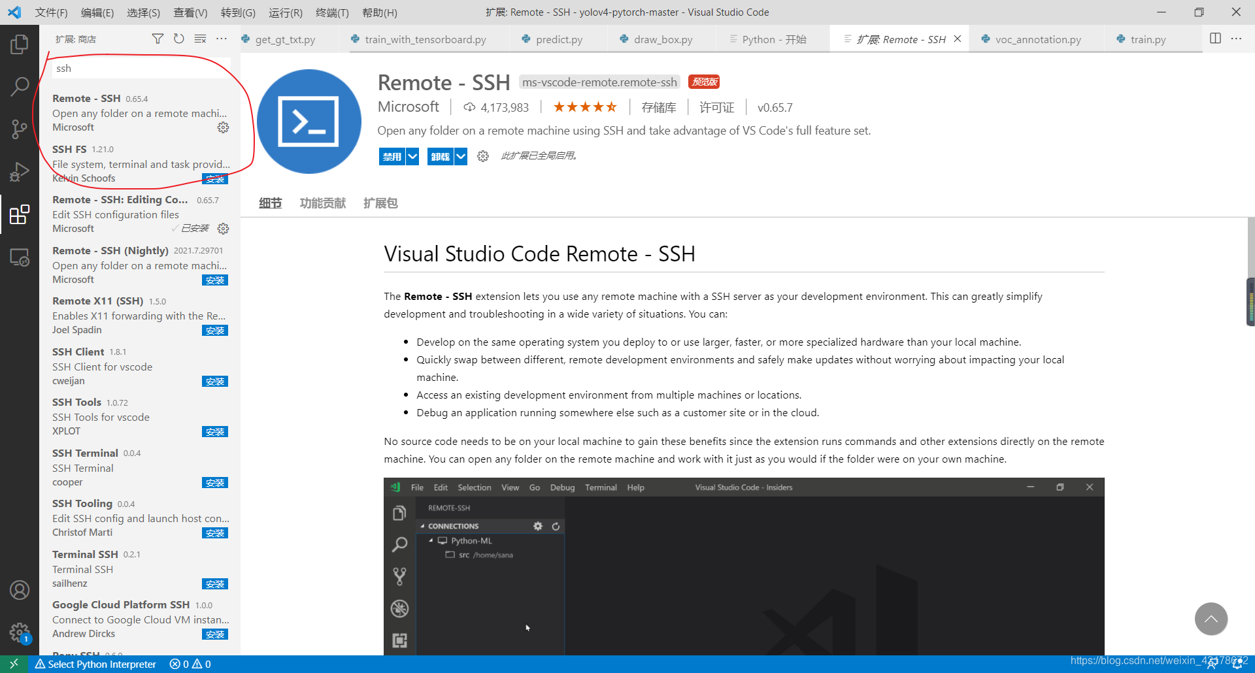The image size is (1255, 673).
Task: Open editor more actions menu
Action: point(1237,39)
